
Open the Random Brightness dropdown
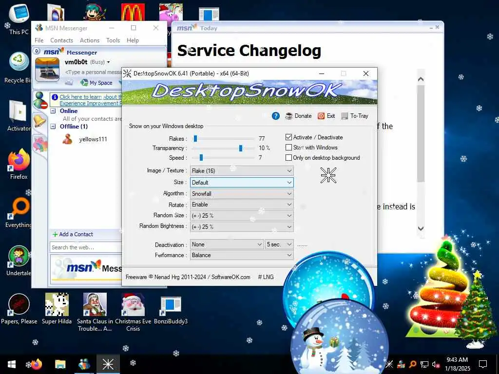[242, 227]
